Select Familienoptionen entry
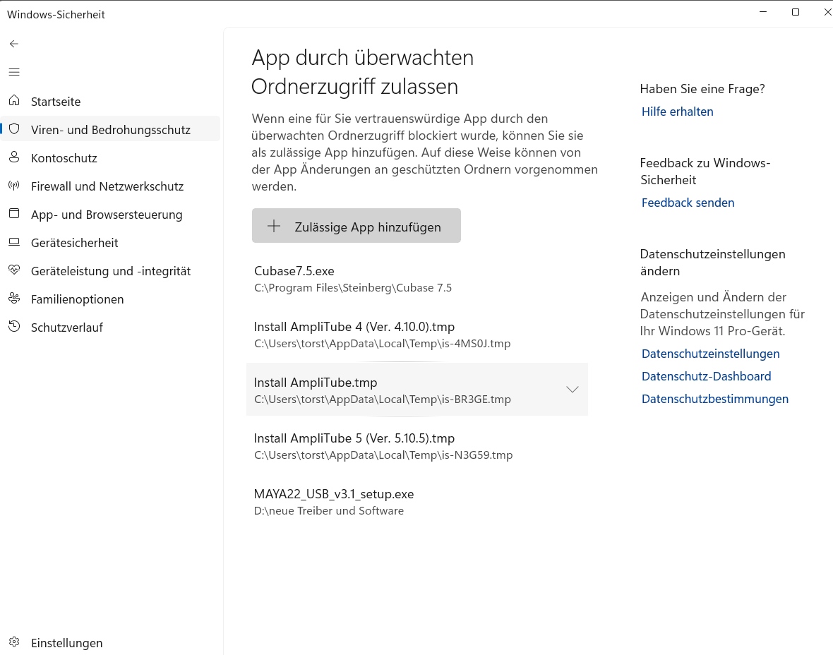Screen dimensions: 833x655 111,299
